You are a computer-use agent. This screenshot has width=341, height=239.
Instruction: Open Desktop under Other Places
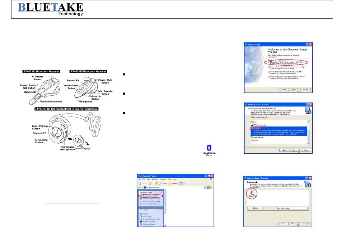[145, 214]
